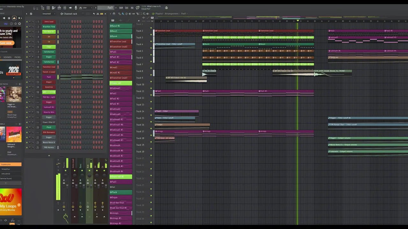Select the pencil draw tool in Playlist
This screenshot has width=408, height=229.
point(119,14)
